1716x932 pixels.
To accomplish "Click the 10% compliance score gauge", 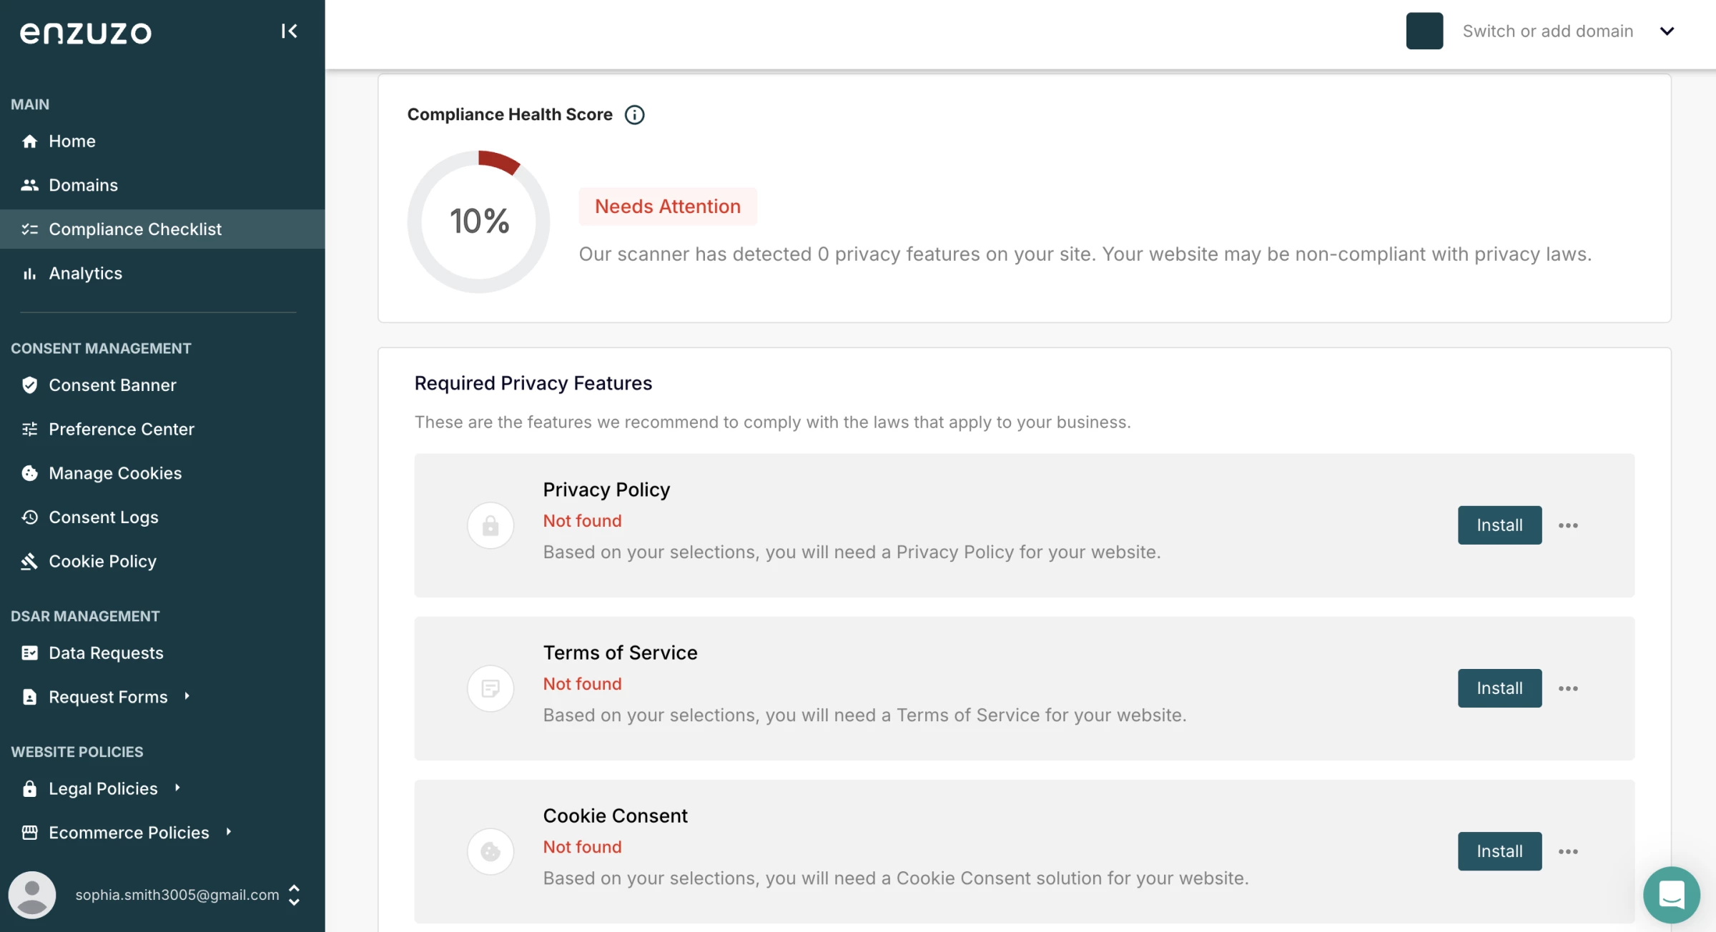I will point(478,221).
